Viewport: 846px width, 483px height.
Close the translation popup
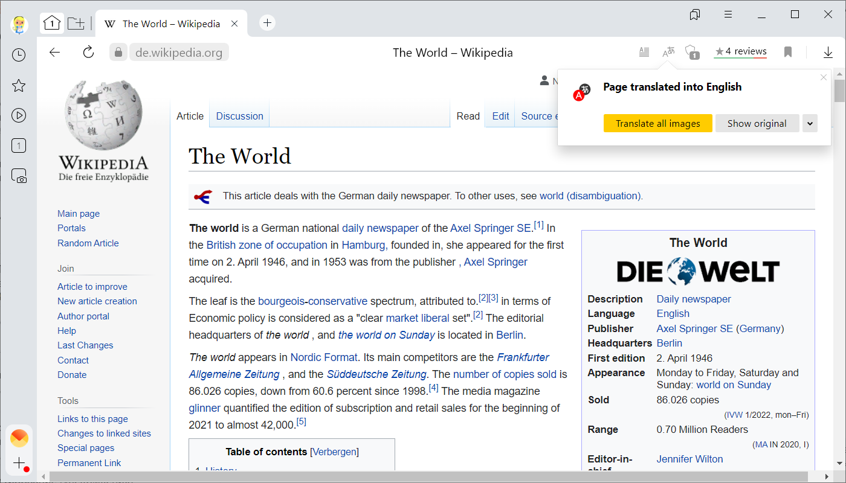823,77
